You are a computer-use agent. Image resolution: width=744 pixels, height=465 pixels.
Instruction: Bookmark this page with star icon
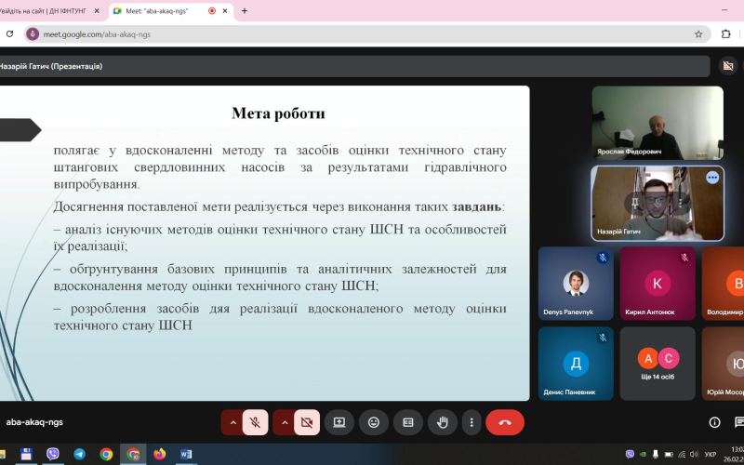click(698, 34)
